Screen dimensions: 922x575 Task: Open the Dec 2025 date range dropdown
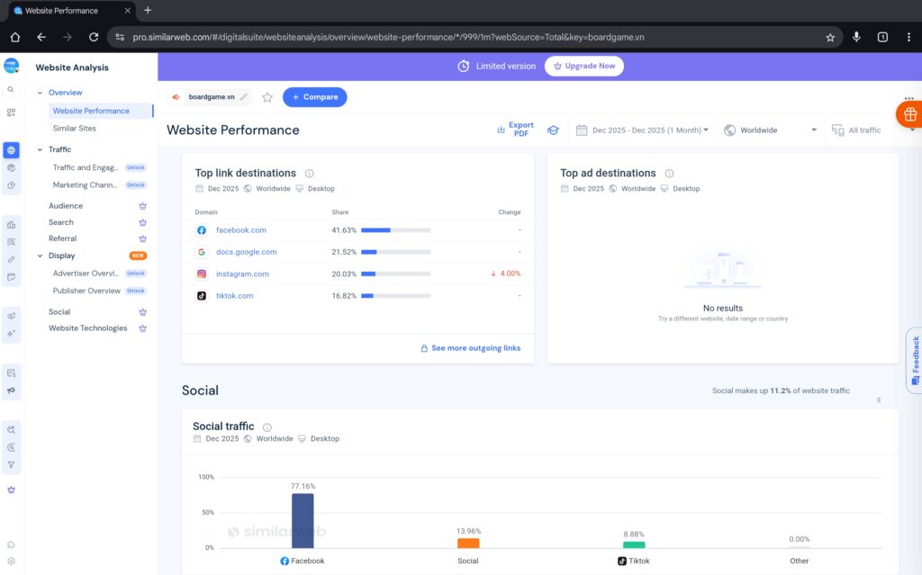click(x=641, y=130)
